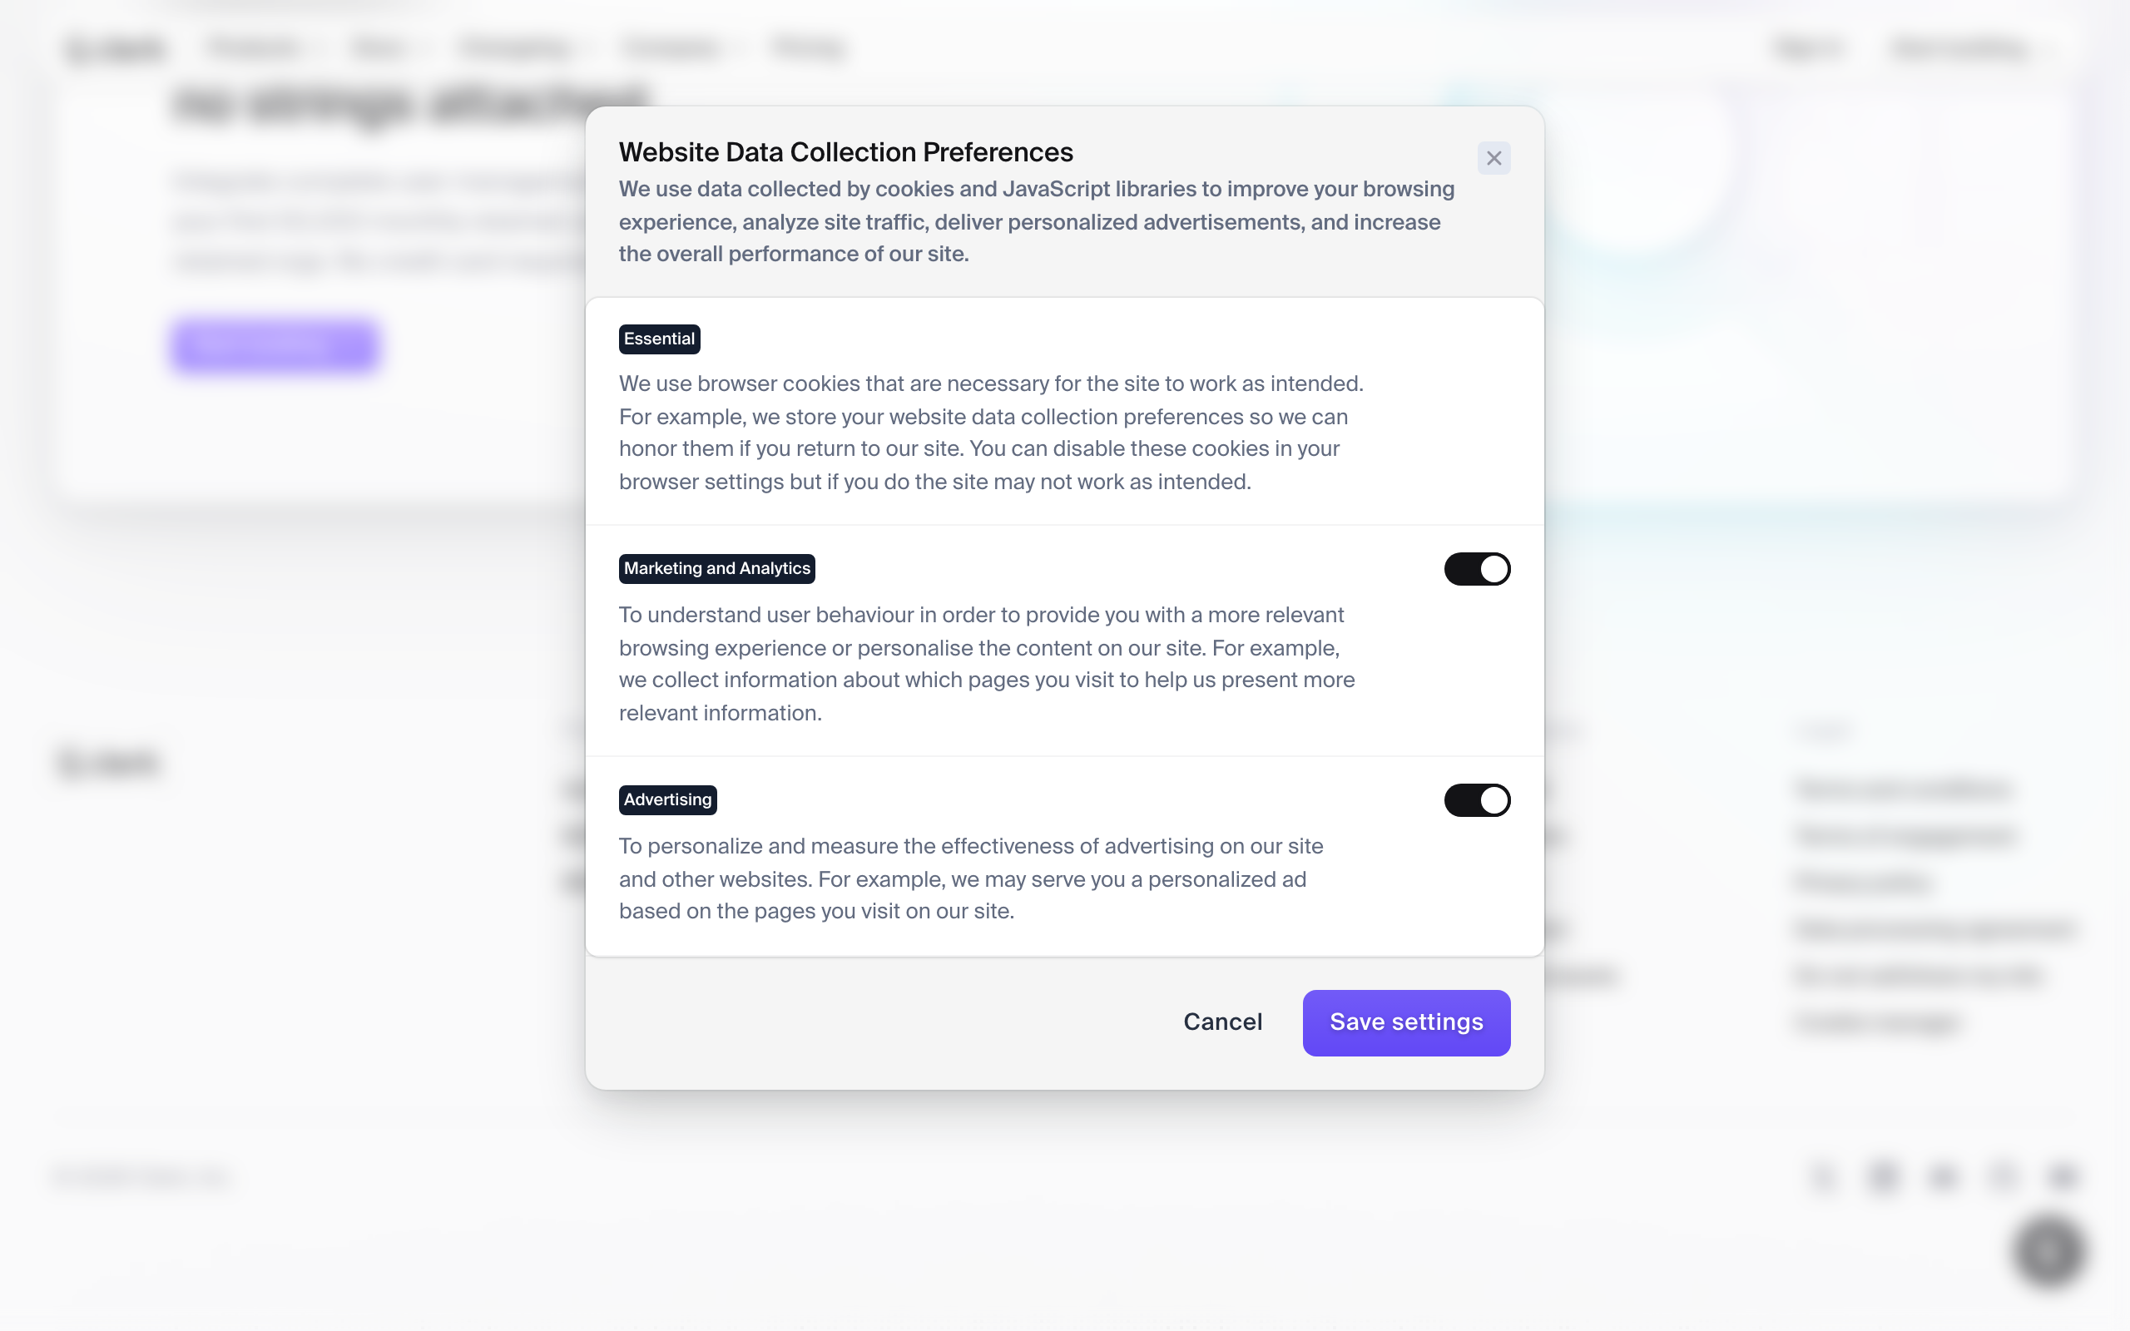Open the round dark floating chat button
2130x1331 pixels.
coord(2049,1251)
